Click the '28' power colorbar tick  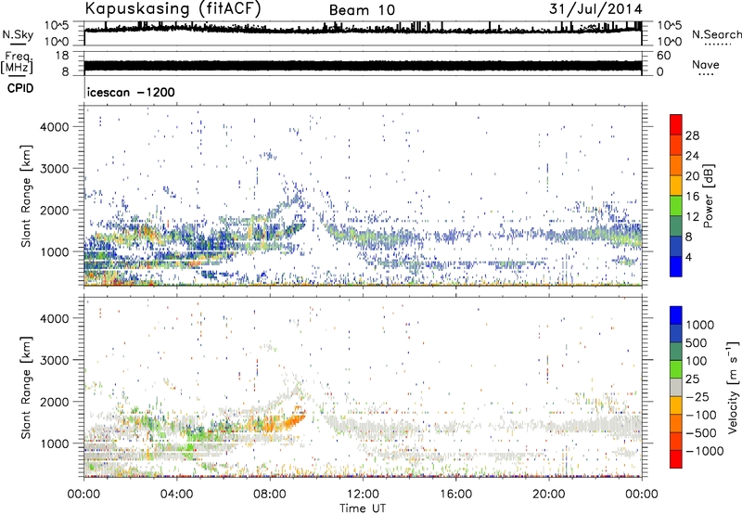point(692,135)
